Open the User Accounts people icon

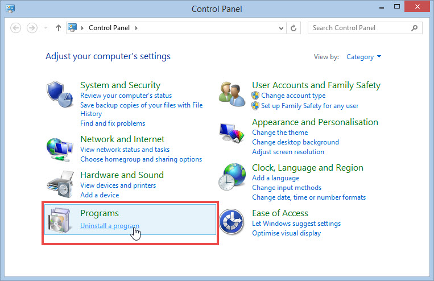(232, 94)
